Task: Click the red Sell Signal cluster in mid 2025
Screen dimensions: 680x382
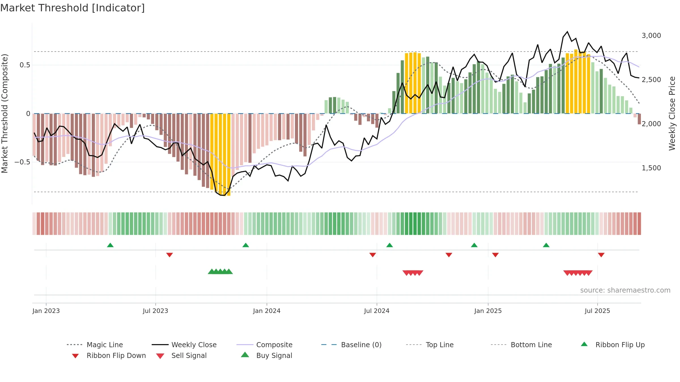Action: (x=578, y=273)
